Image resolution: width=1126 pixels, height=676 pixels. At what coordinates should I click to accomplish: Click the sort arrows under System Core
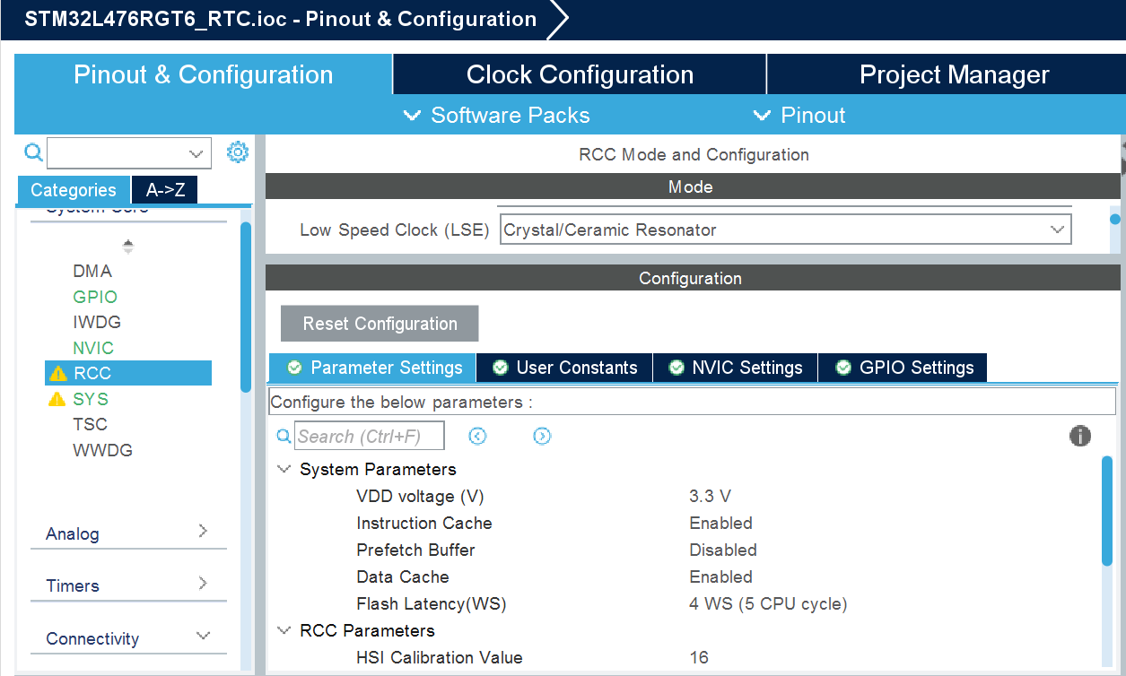(x=128, y=247)
